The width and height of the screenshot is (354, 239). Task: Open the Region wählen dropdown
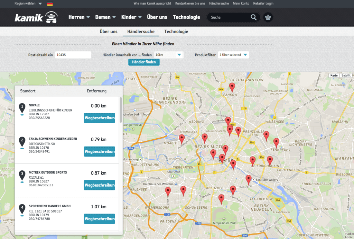(x=28, y=3)
